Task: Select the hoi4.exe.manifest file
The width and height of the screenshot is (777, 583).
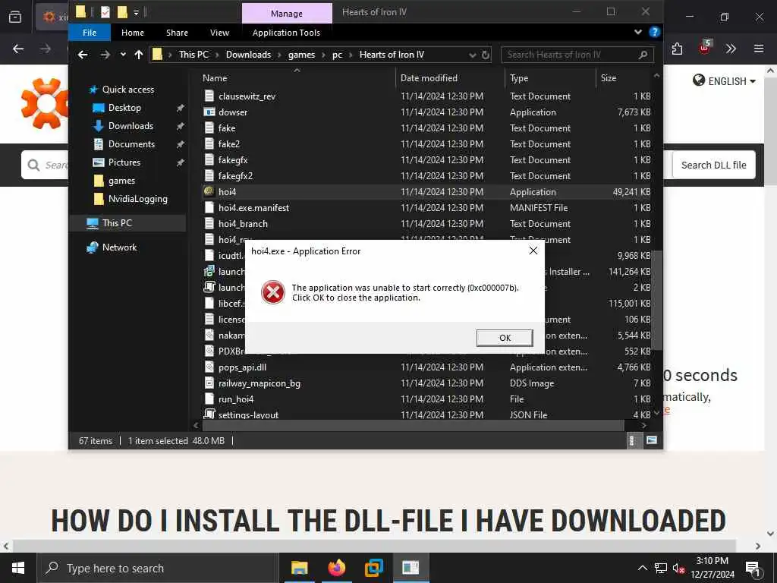Action: (x=253, y=208)
